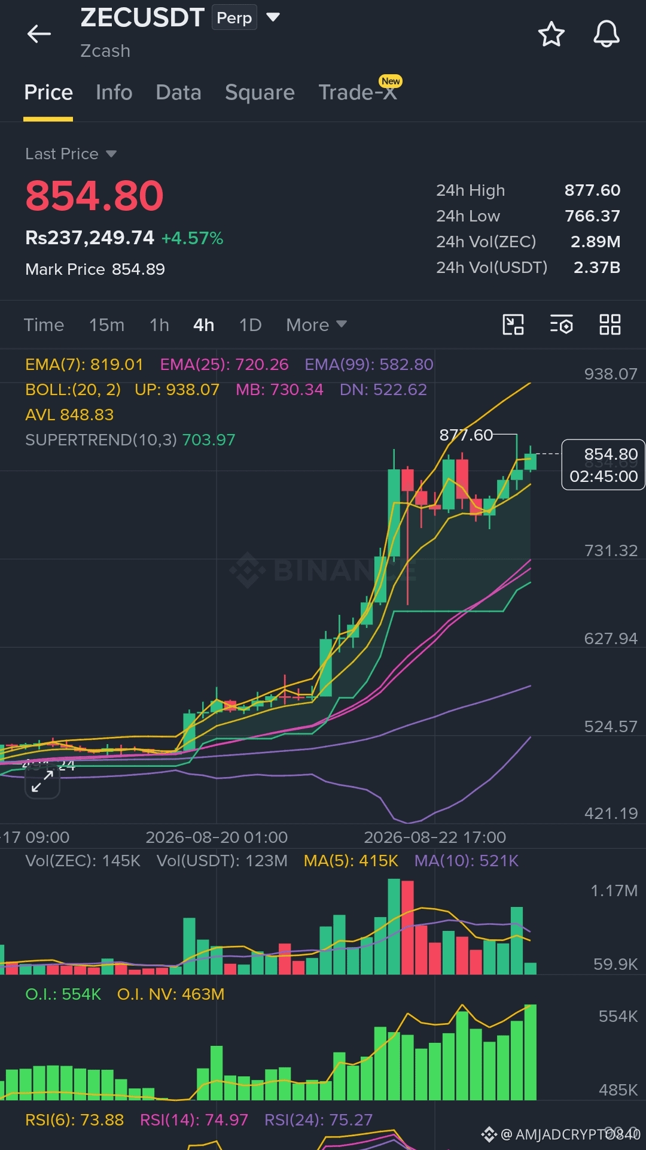This screenshot has width=646, height=1150.
Task: Tap the O.I. NV: 463M label
Action: (170, 994)
